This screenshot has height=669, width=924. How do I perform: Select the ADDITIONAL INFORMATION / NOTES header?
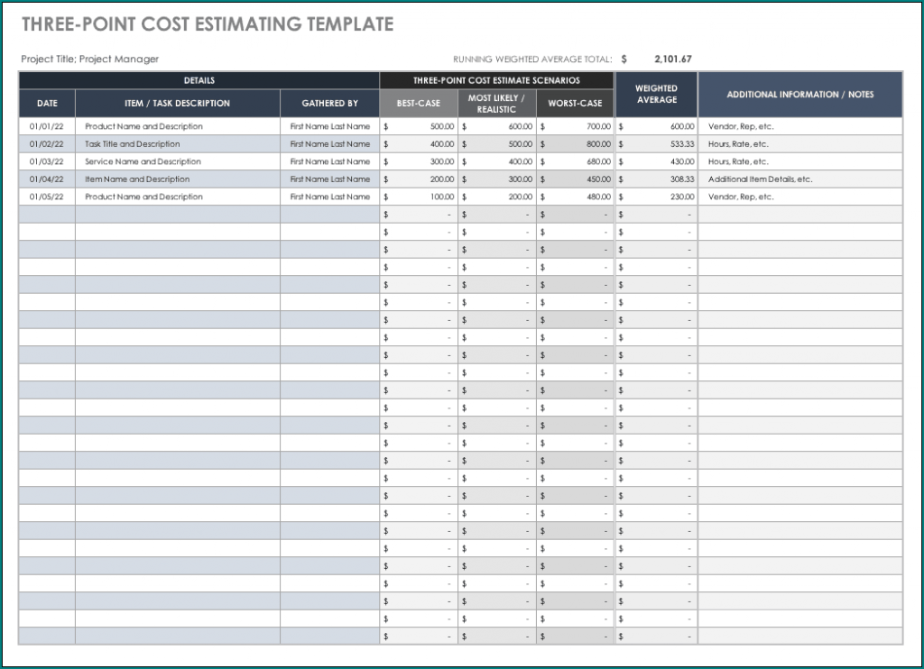[x=800, y=95]
